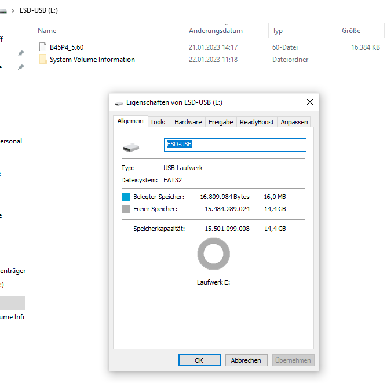Click the drive icon in the address bar
Screen dimensions: 387x383
[x=3, y=10]
